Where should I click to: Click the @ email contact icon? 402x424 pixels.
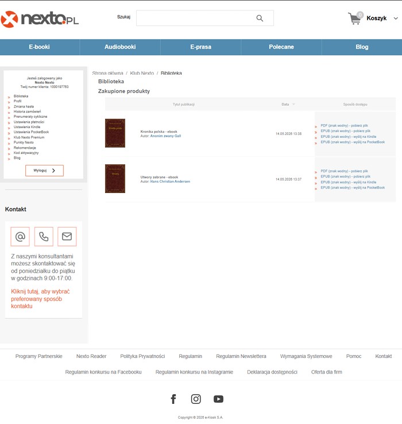[20, 237]
